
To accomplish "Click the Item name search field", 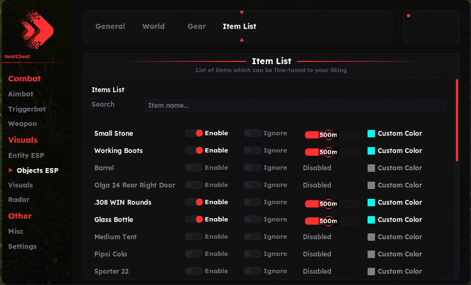I will point(295,106).
